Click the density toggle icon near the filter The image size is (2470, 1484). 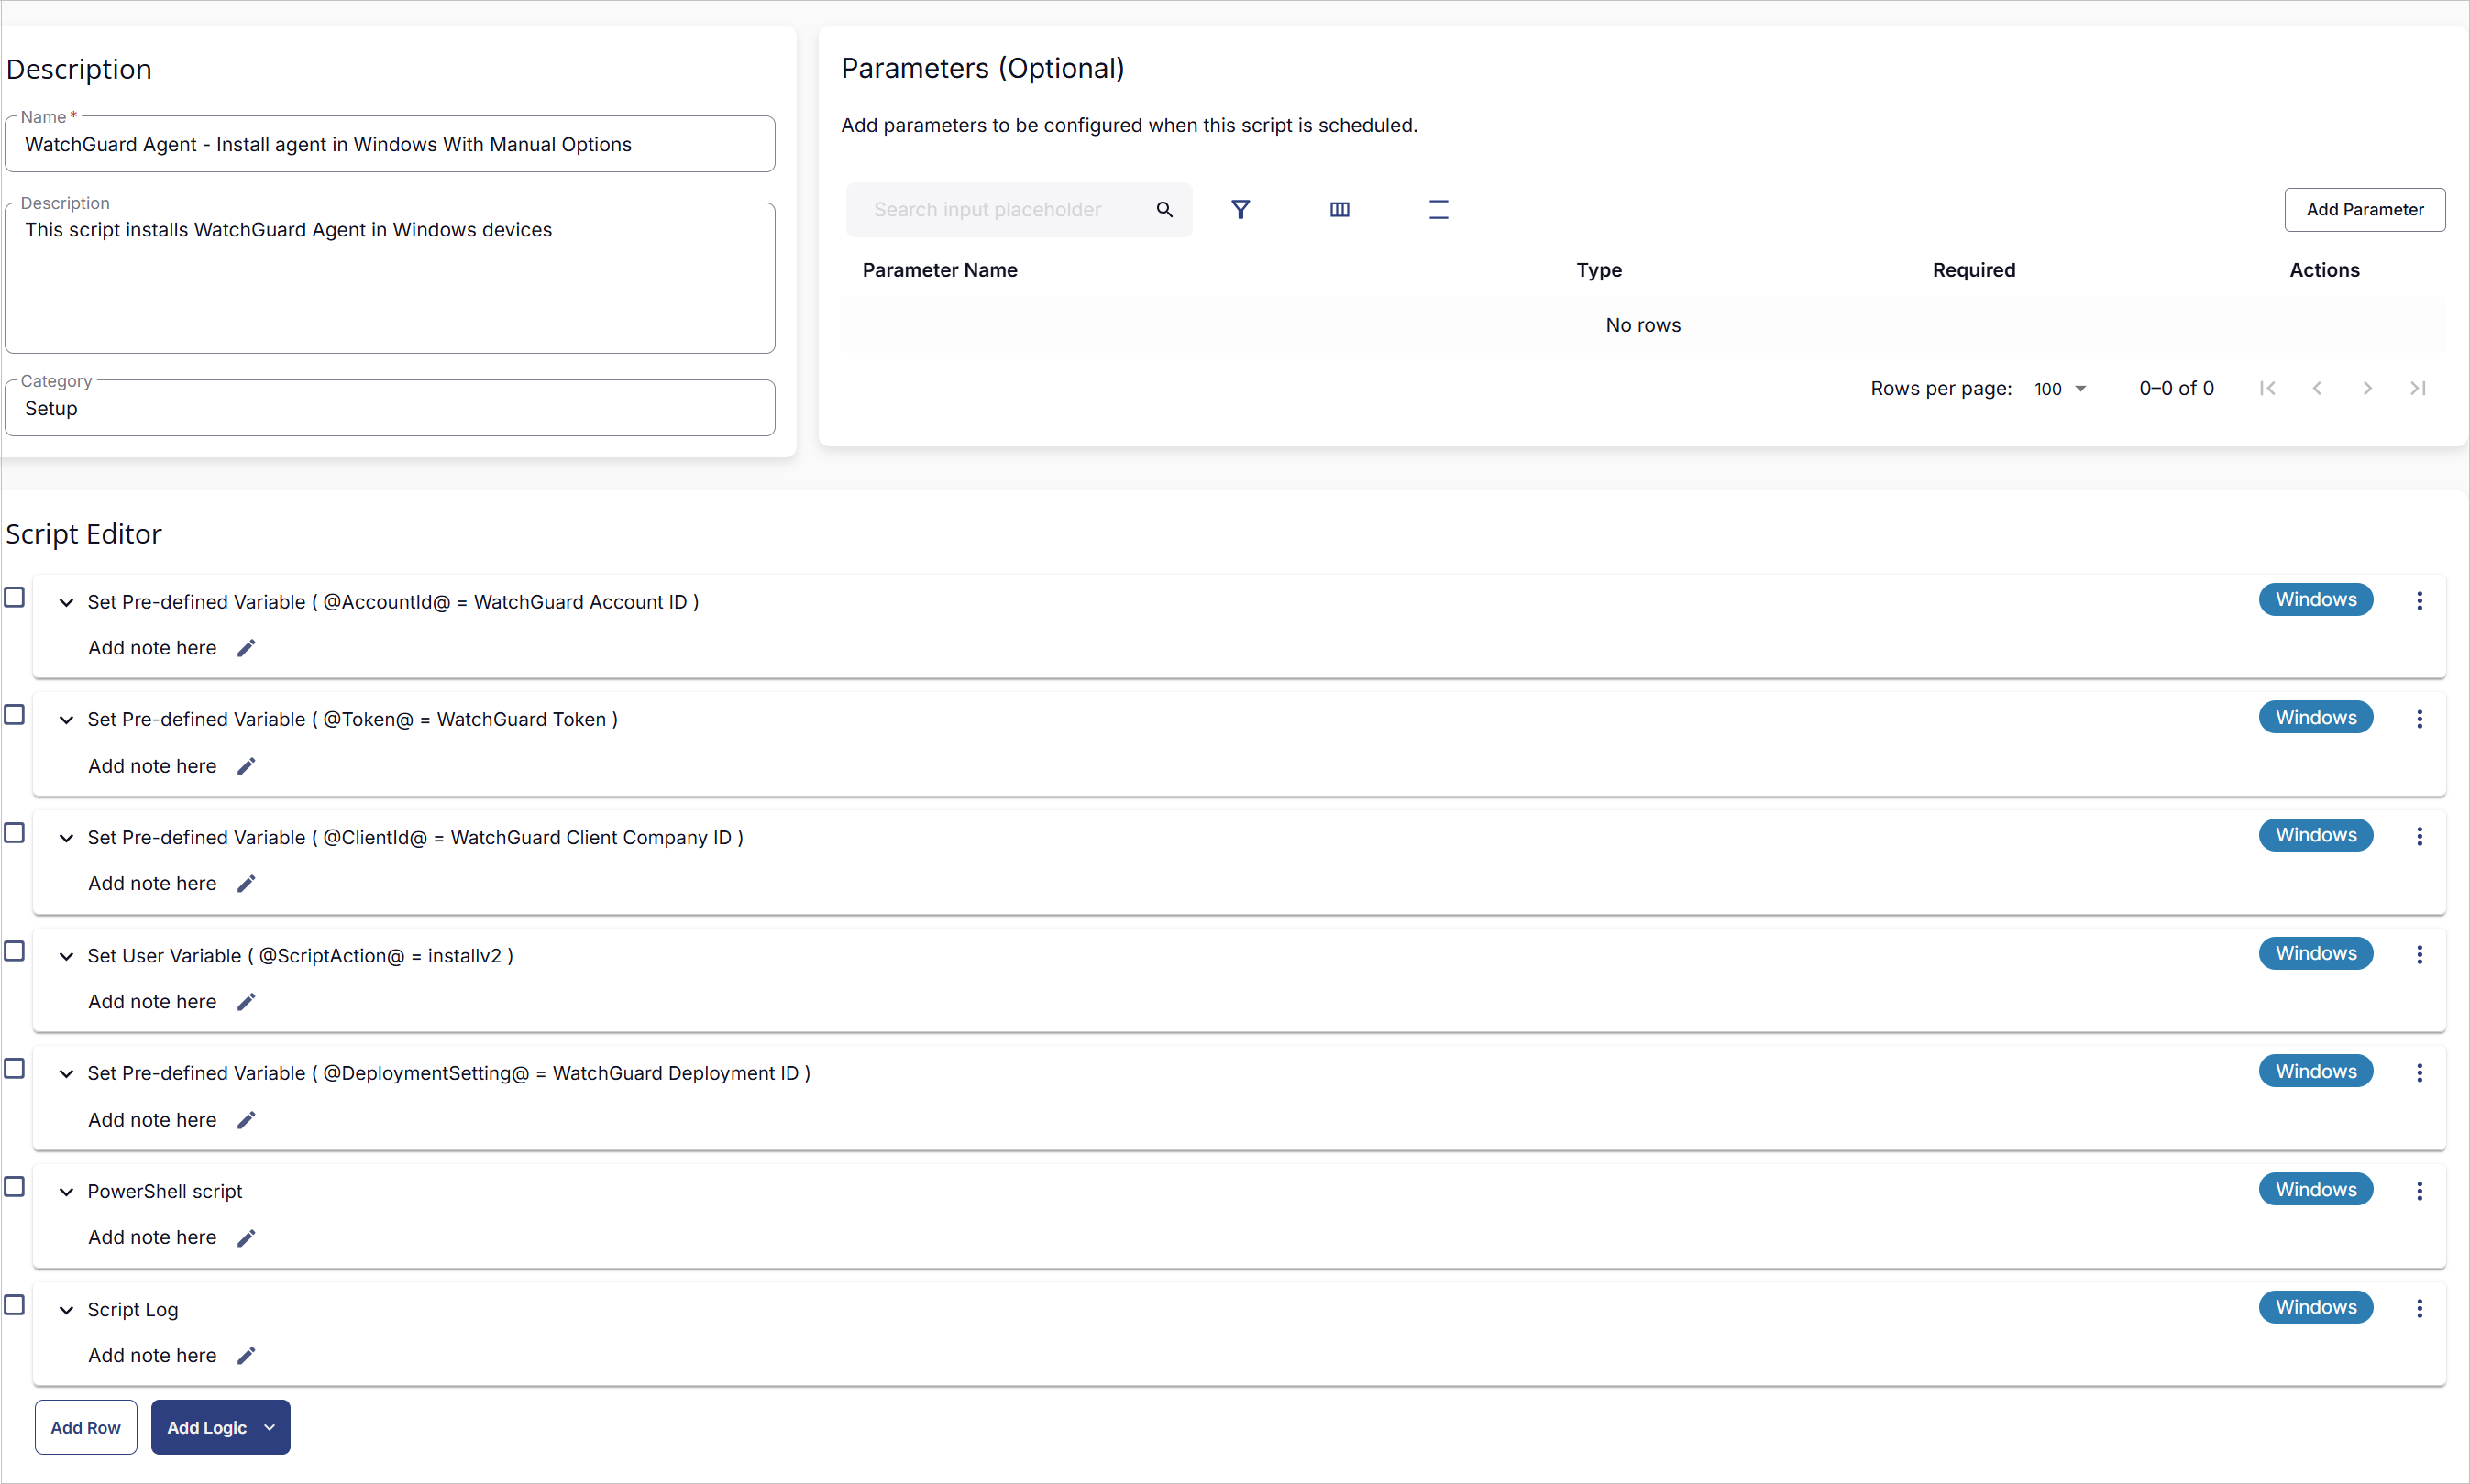click(x=1439, y=209)
